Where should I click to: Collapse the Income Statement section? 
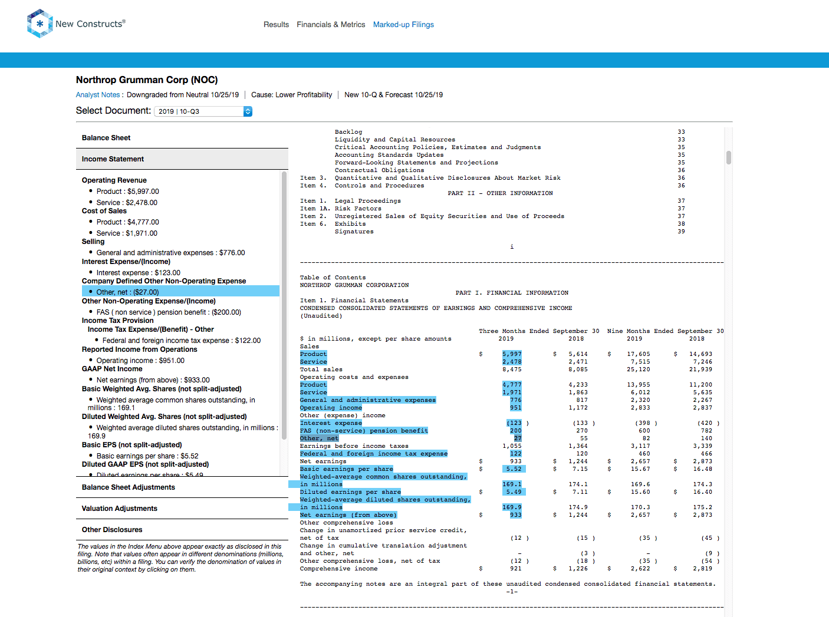pos(182,159)
